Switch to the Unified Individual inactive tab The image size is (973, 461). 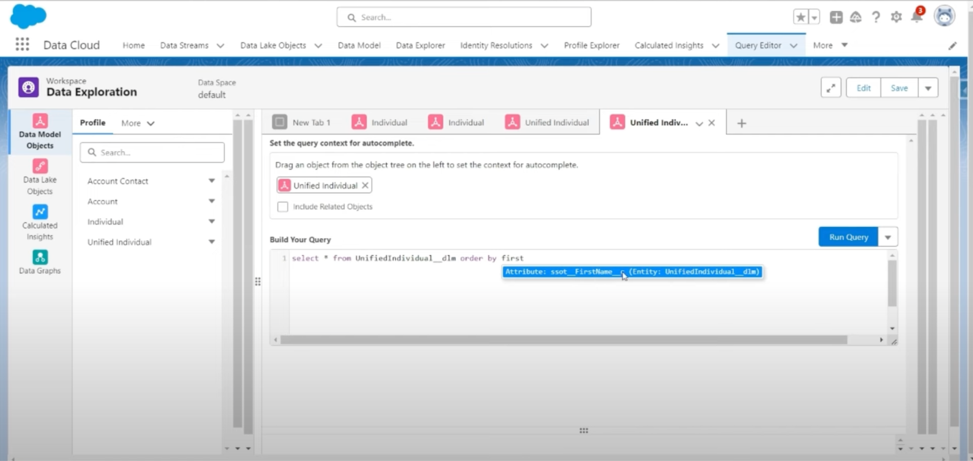click(547, 122)
